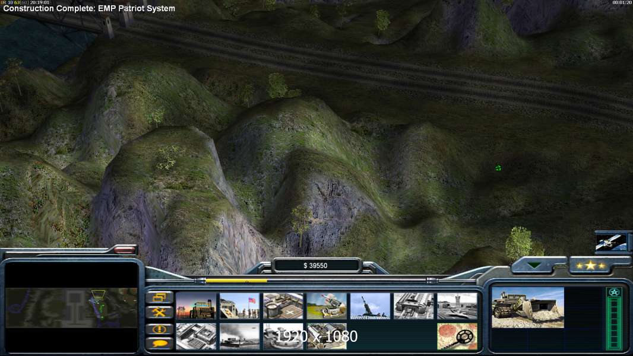Build the Cold Fusion Reactor power plant
633x356 pixels.
point(196,306)
